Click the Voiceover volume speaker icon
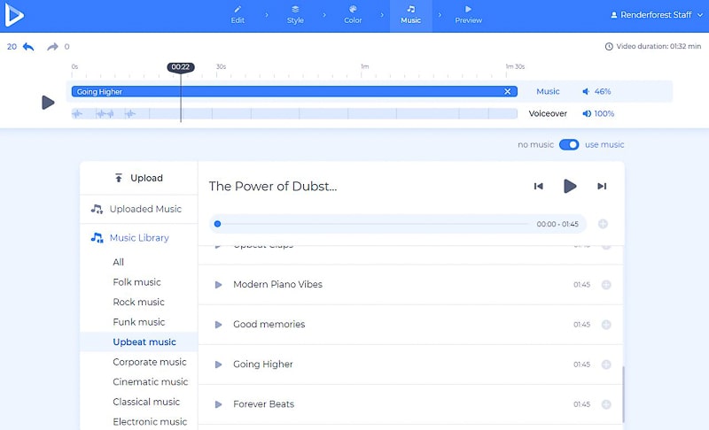 (586, 113)
